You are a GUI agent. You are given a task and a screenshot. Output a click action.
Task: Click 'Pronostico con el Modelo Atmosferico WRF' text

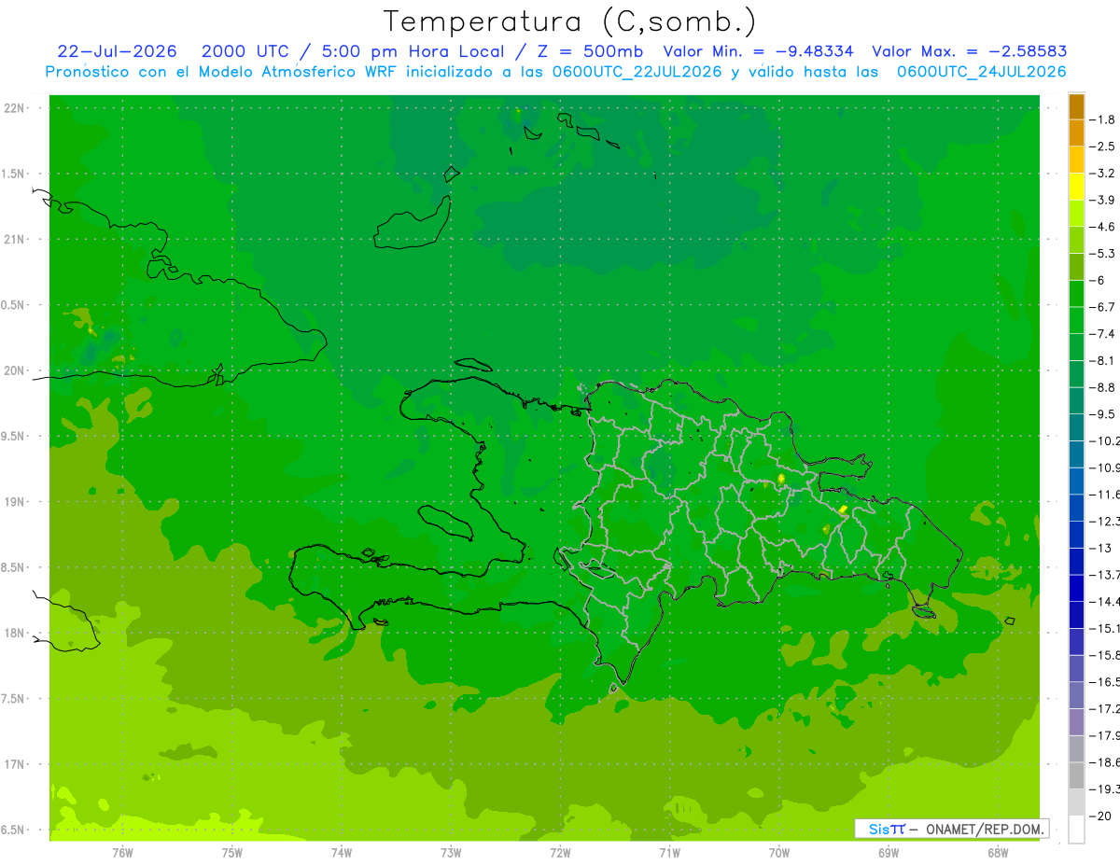(223, 72)
